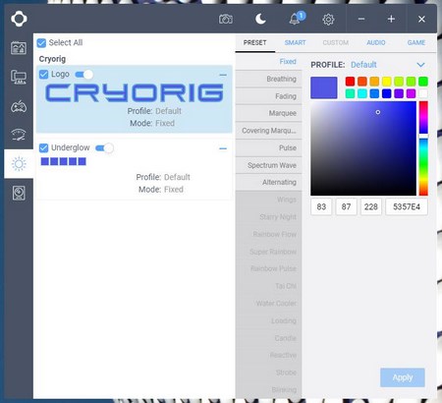Collapse the Logo channel section
The height and width of the screenshot is (403, 442).
(223, 75)
